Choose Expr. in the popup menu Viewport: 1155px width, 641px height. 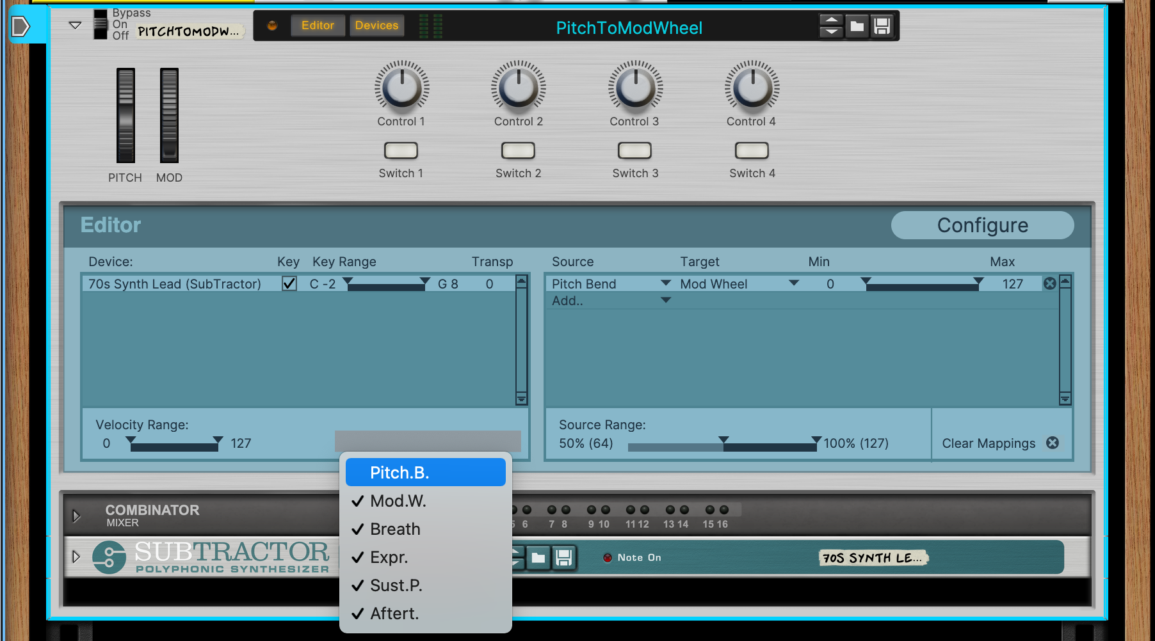pyautogui.click(x=426, y=557)
